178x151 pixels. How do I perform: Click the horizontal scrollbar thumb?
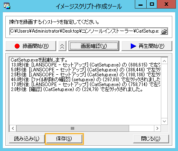click(73, 128)
